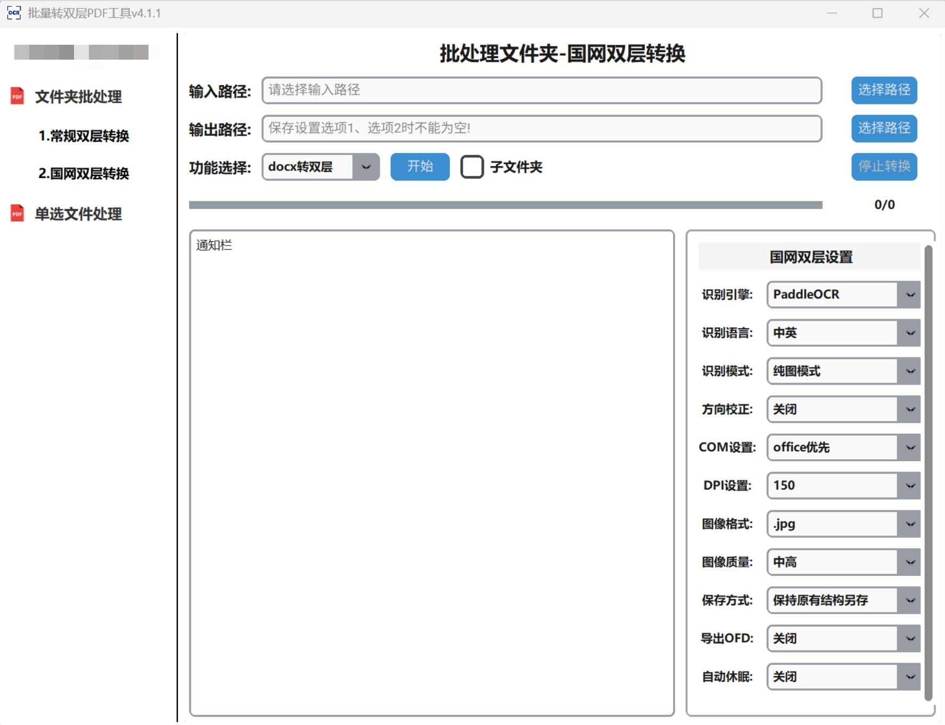Click the OCR app icon in title bar
This screenshot has height=725, width=945.
pos(14,13)
